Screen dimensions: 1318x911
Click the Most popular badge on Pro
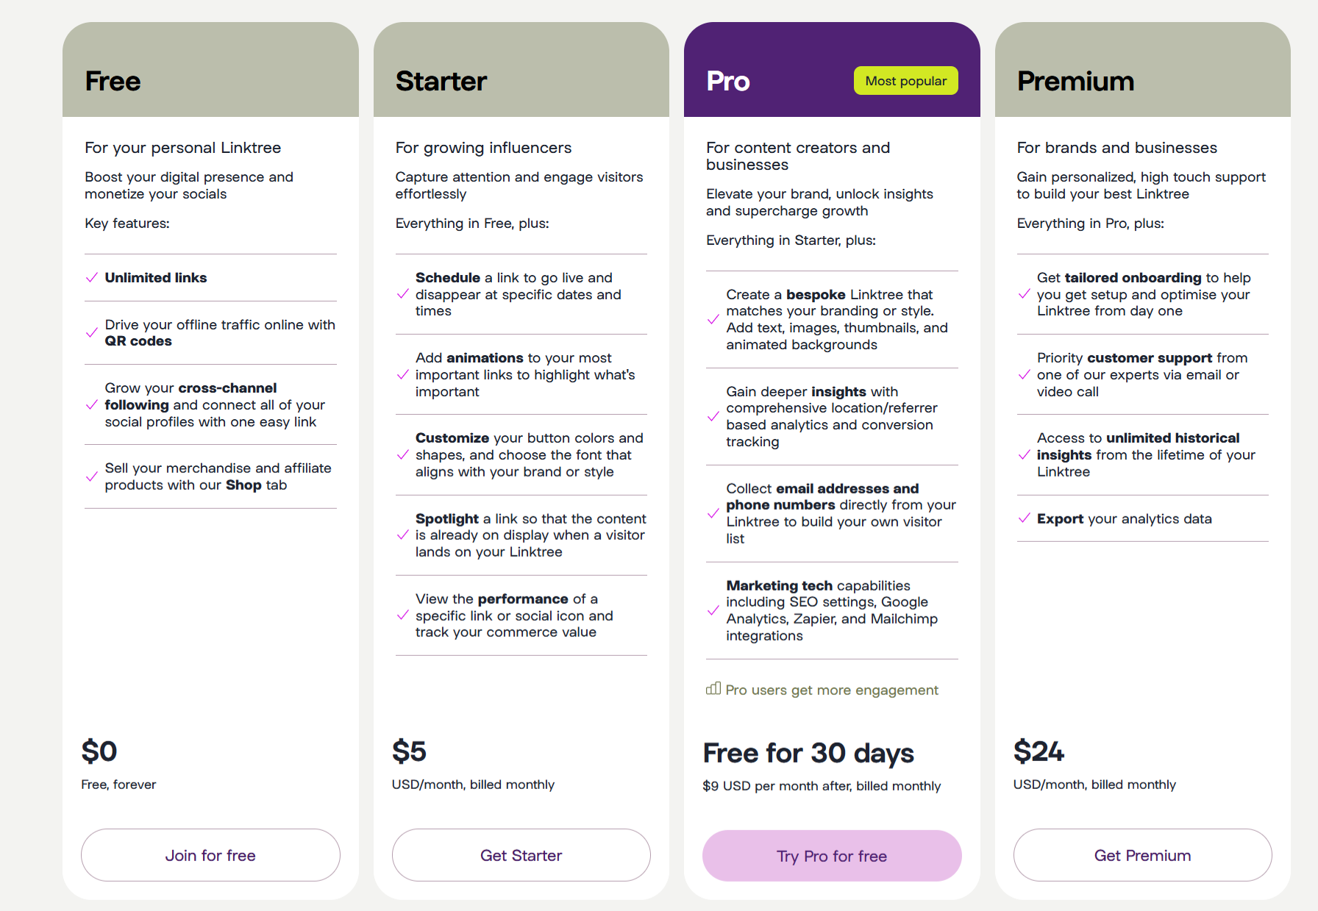[905, 80]
